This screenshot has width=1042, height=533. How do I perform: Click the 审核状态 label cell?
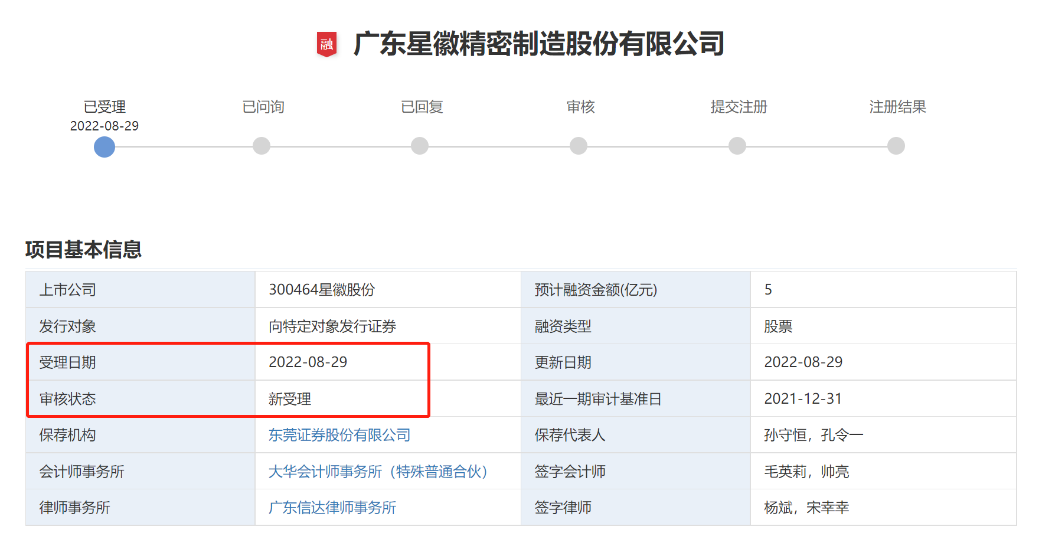pyautogui.click(x=141, y=398)
